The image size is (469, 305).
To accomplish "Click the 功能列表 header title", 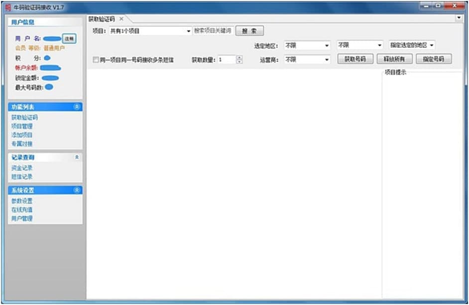I will pos(23,107).
